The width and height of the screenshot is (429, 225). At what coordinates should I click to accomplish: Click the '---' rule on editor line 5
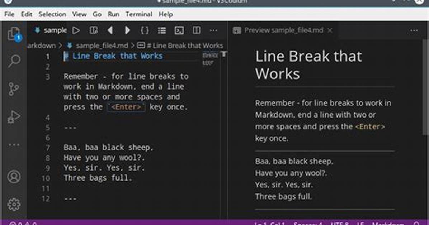pyautogui.click(x=70, y=128)
